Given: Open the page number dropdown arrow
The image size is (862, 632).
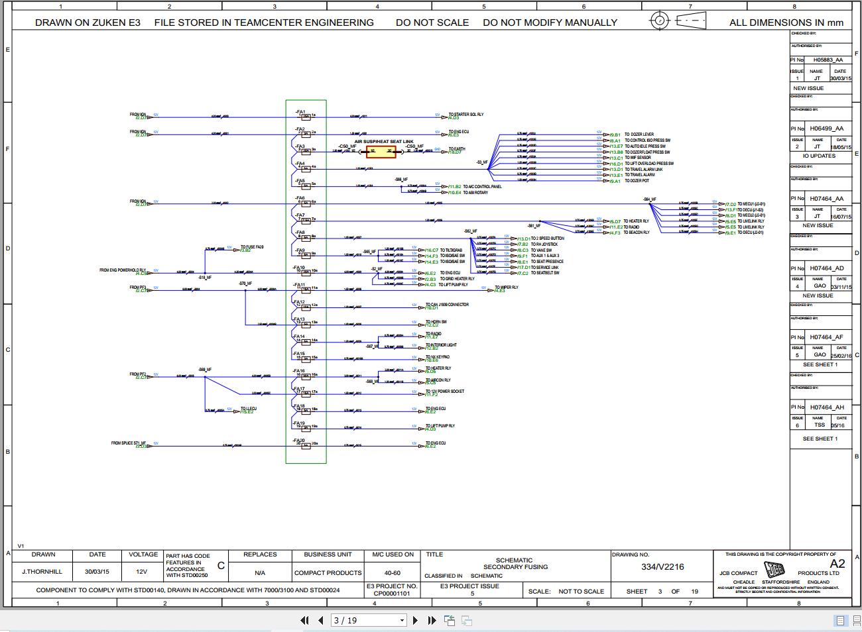Looking at the screenshot, I should (402, 621).
